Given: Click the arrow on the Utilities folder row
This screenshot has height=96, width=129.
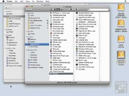Looking at the screenshot, I should point(72,74).
